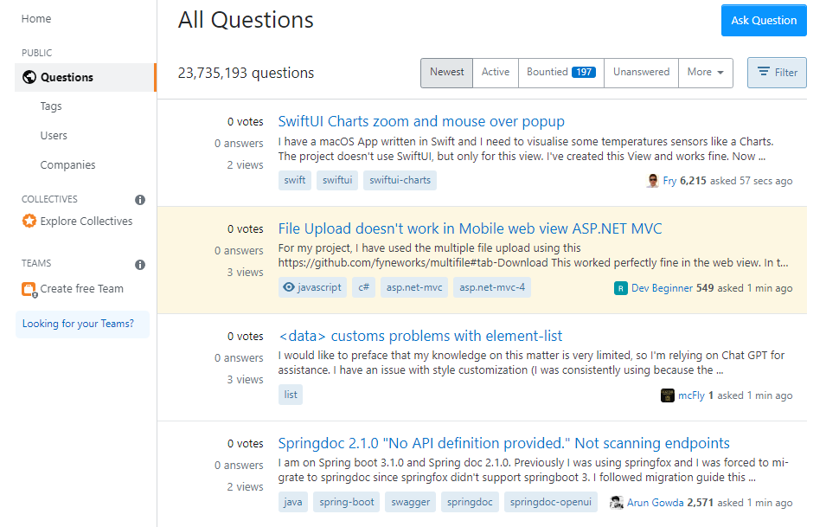The height and width of the screenshot is (527, 826).
Task: Click the globe icon beside Questions
Action: [x=29, y=78]
